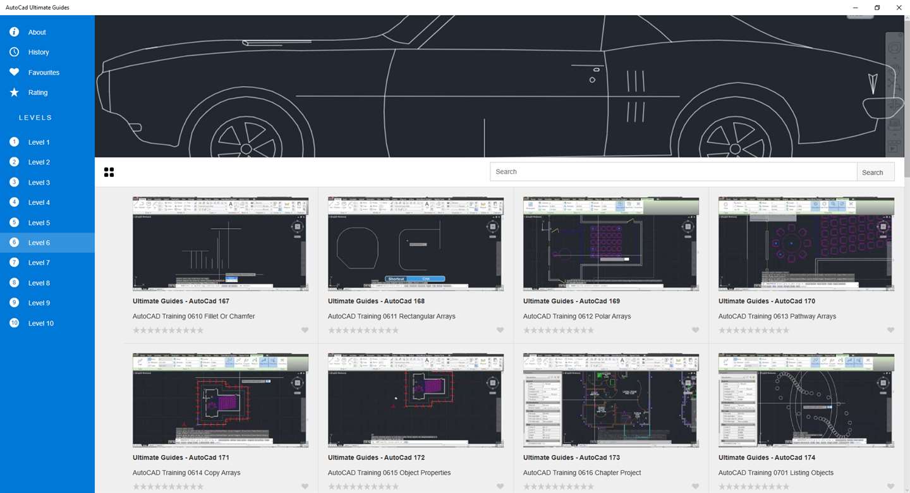Open AutoCad 171 Copy Arrays thumbnail
The height and width of the screenshot is (493, 910).
coord(221,401)
